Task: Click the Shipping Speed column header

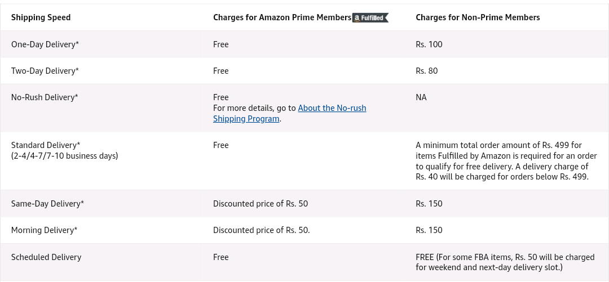Action: tap(41, 17)
